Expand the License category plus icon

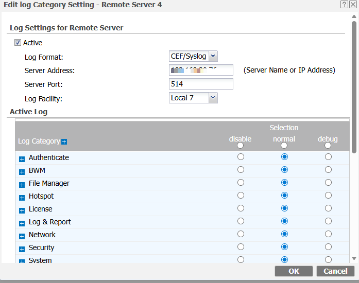[x=22, y=210]
